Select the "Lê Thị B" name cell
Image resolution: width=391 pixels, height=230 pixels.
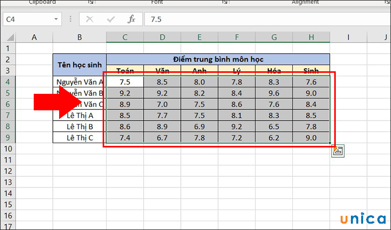click(x=80, y=126)
